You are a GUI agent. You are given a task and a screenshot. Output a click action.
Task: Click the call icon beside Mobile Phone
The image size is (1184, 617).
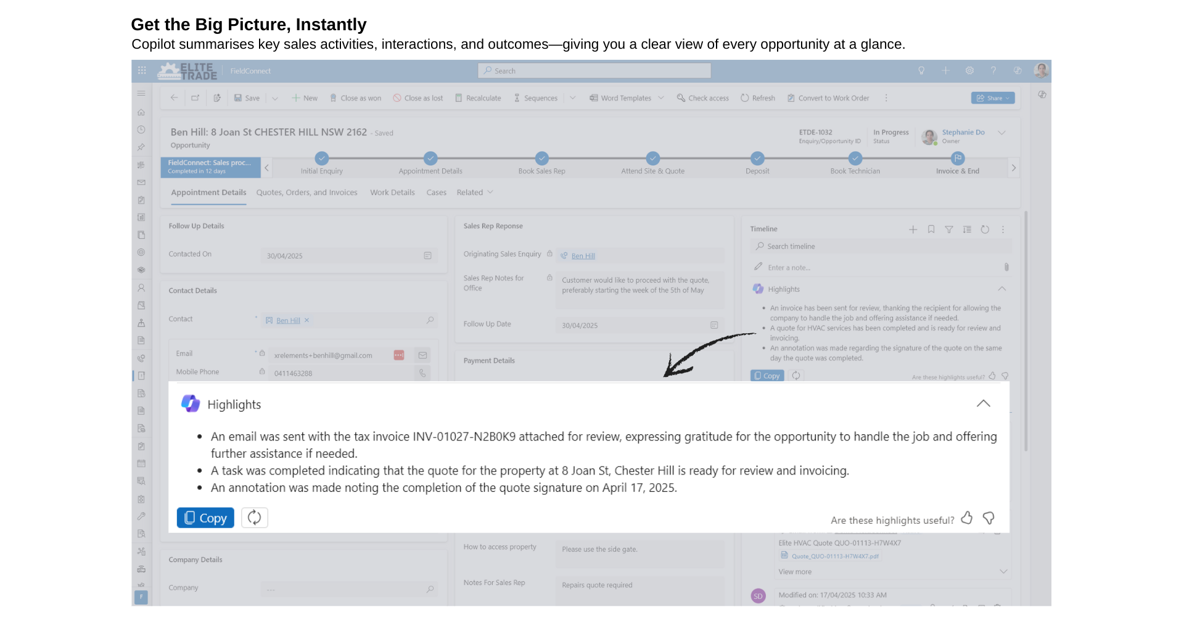pos(422,373)
